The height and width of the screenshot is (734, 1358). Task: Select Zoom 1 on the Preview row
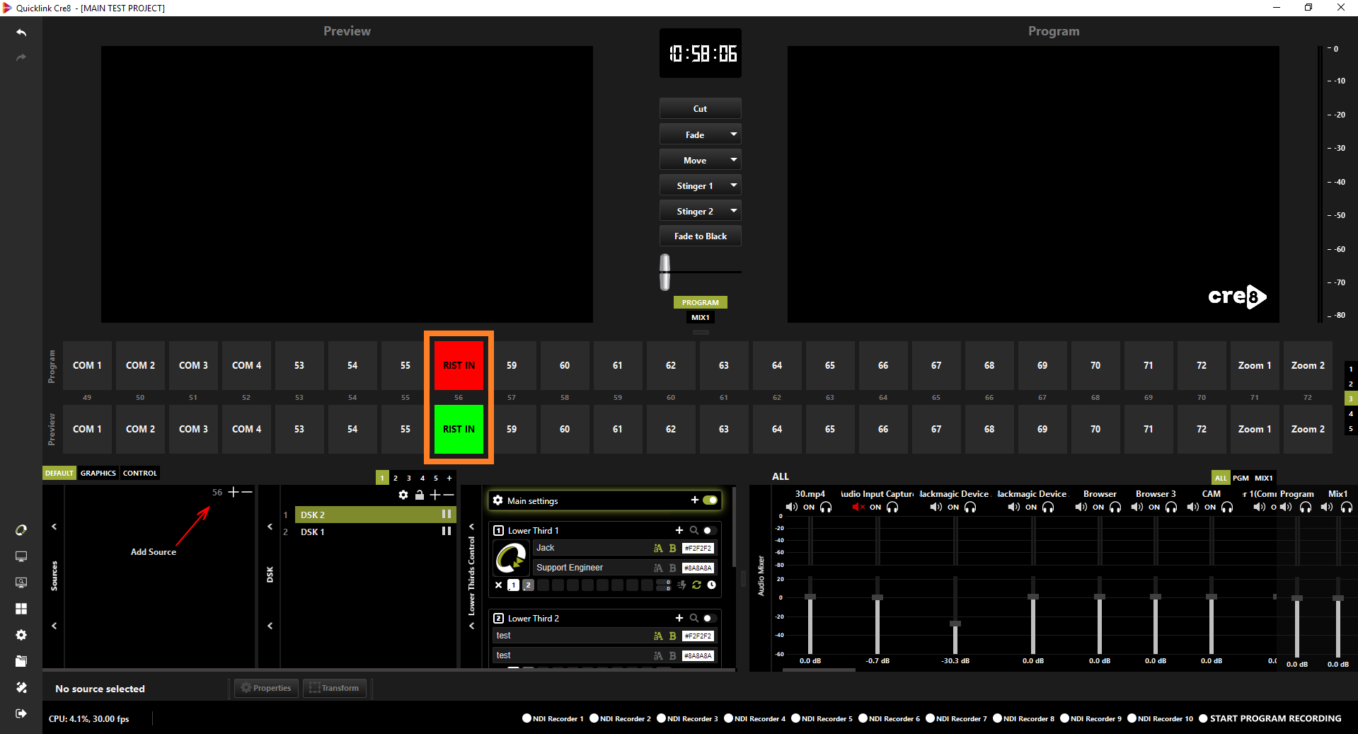pyautogui.click(x=1254, y=429)
